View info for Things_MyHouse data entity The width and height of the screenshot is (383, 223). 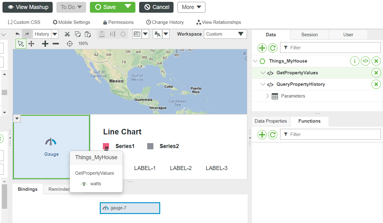(354, 61)
